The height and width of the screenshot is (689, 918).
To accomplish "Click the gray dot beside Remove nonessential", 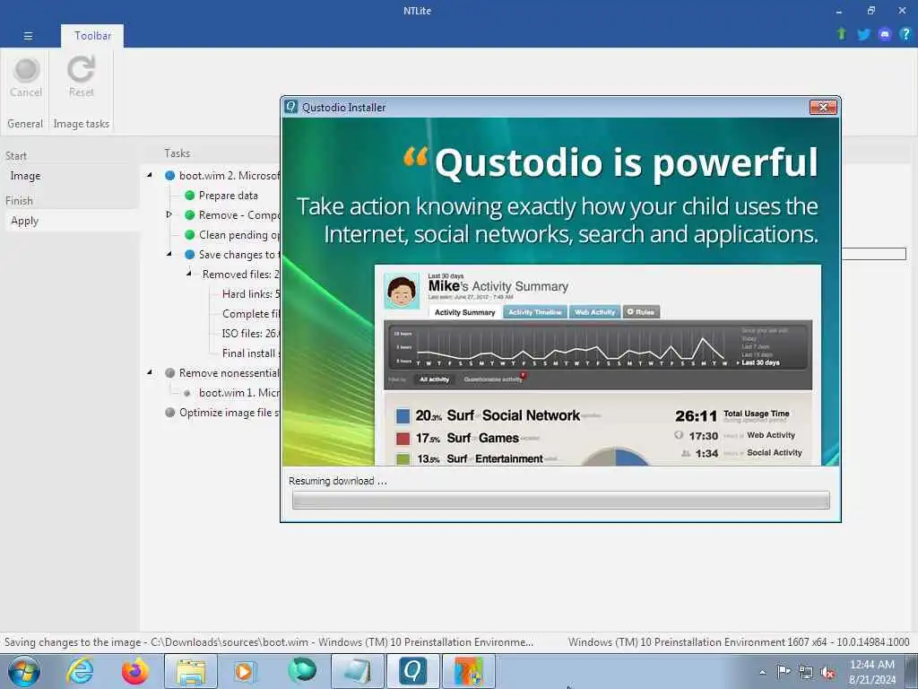I will (169, 372).
